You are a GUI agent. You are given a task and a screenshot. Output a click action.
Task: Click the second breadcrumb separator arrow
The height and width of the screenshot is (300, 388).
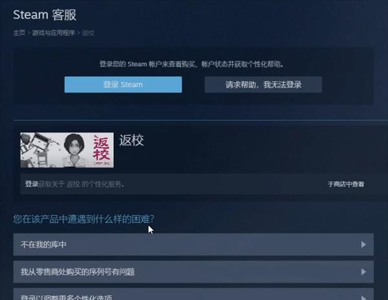coord(78,32)
